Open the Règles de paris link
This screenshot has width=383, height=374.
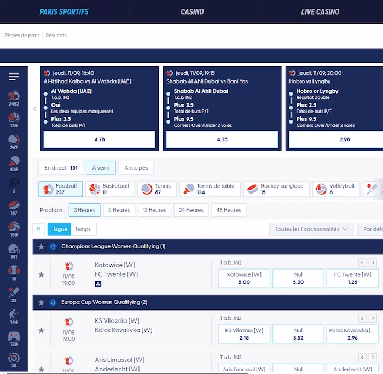(22, 36)
